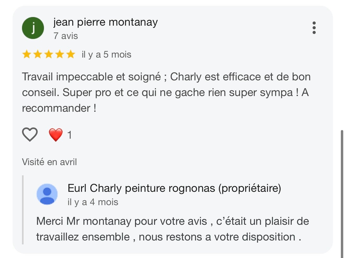Click the review text starting "Travail impeccable"
Viewport: 344px width, 258px height.
166,92
